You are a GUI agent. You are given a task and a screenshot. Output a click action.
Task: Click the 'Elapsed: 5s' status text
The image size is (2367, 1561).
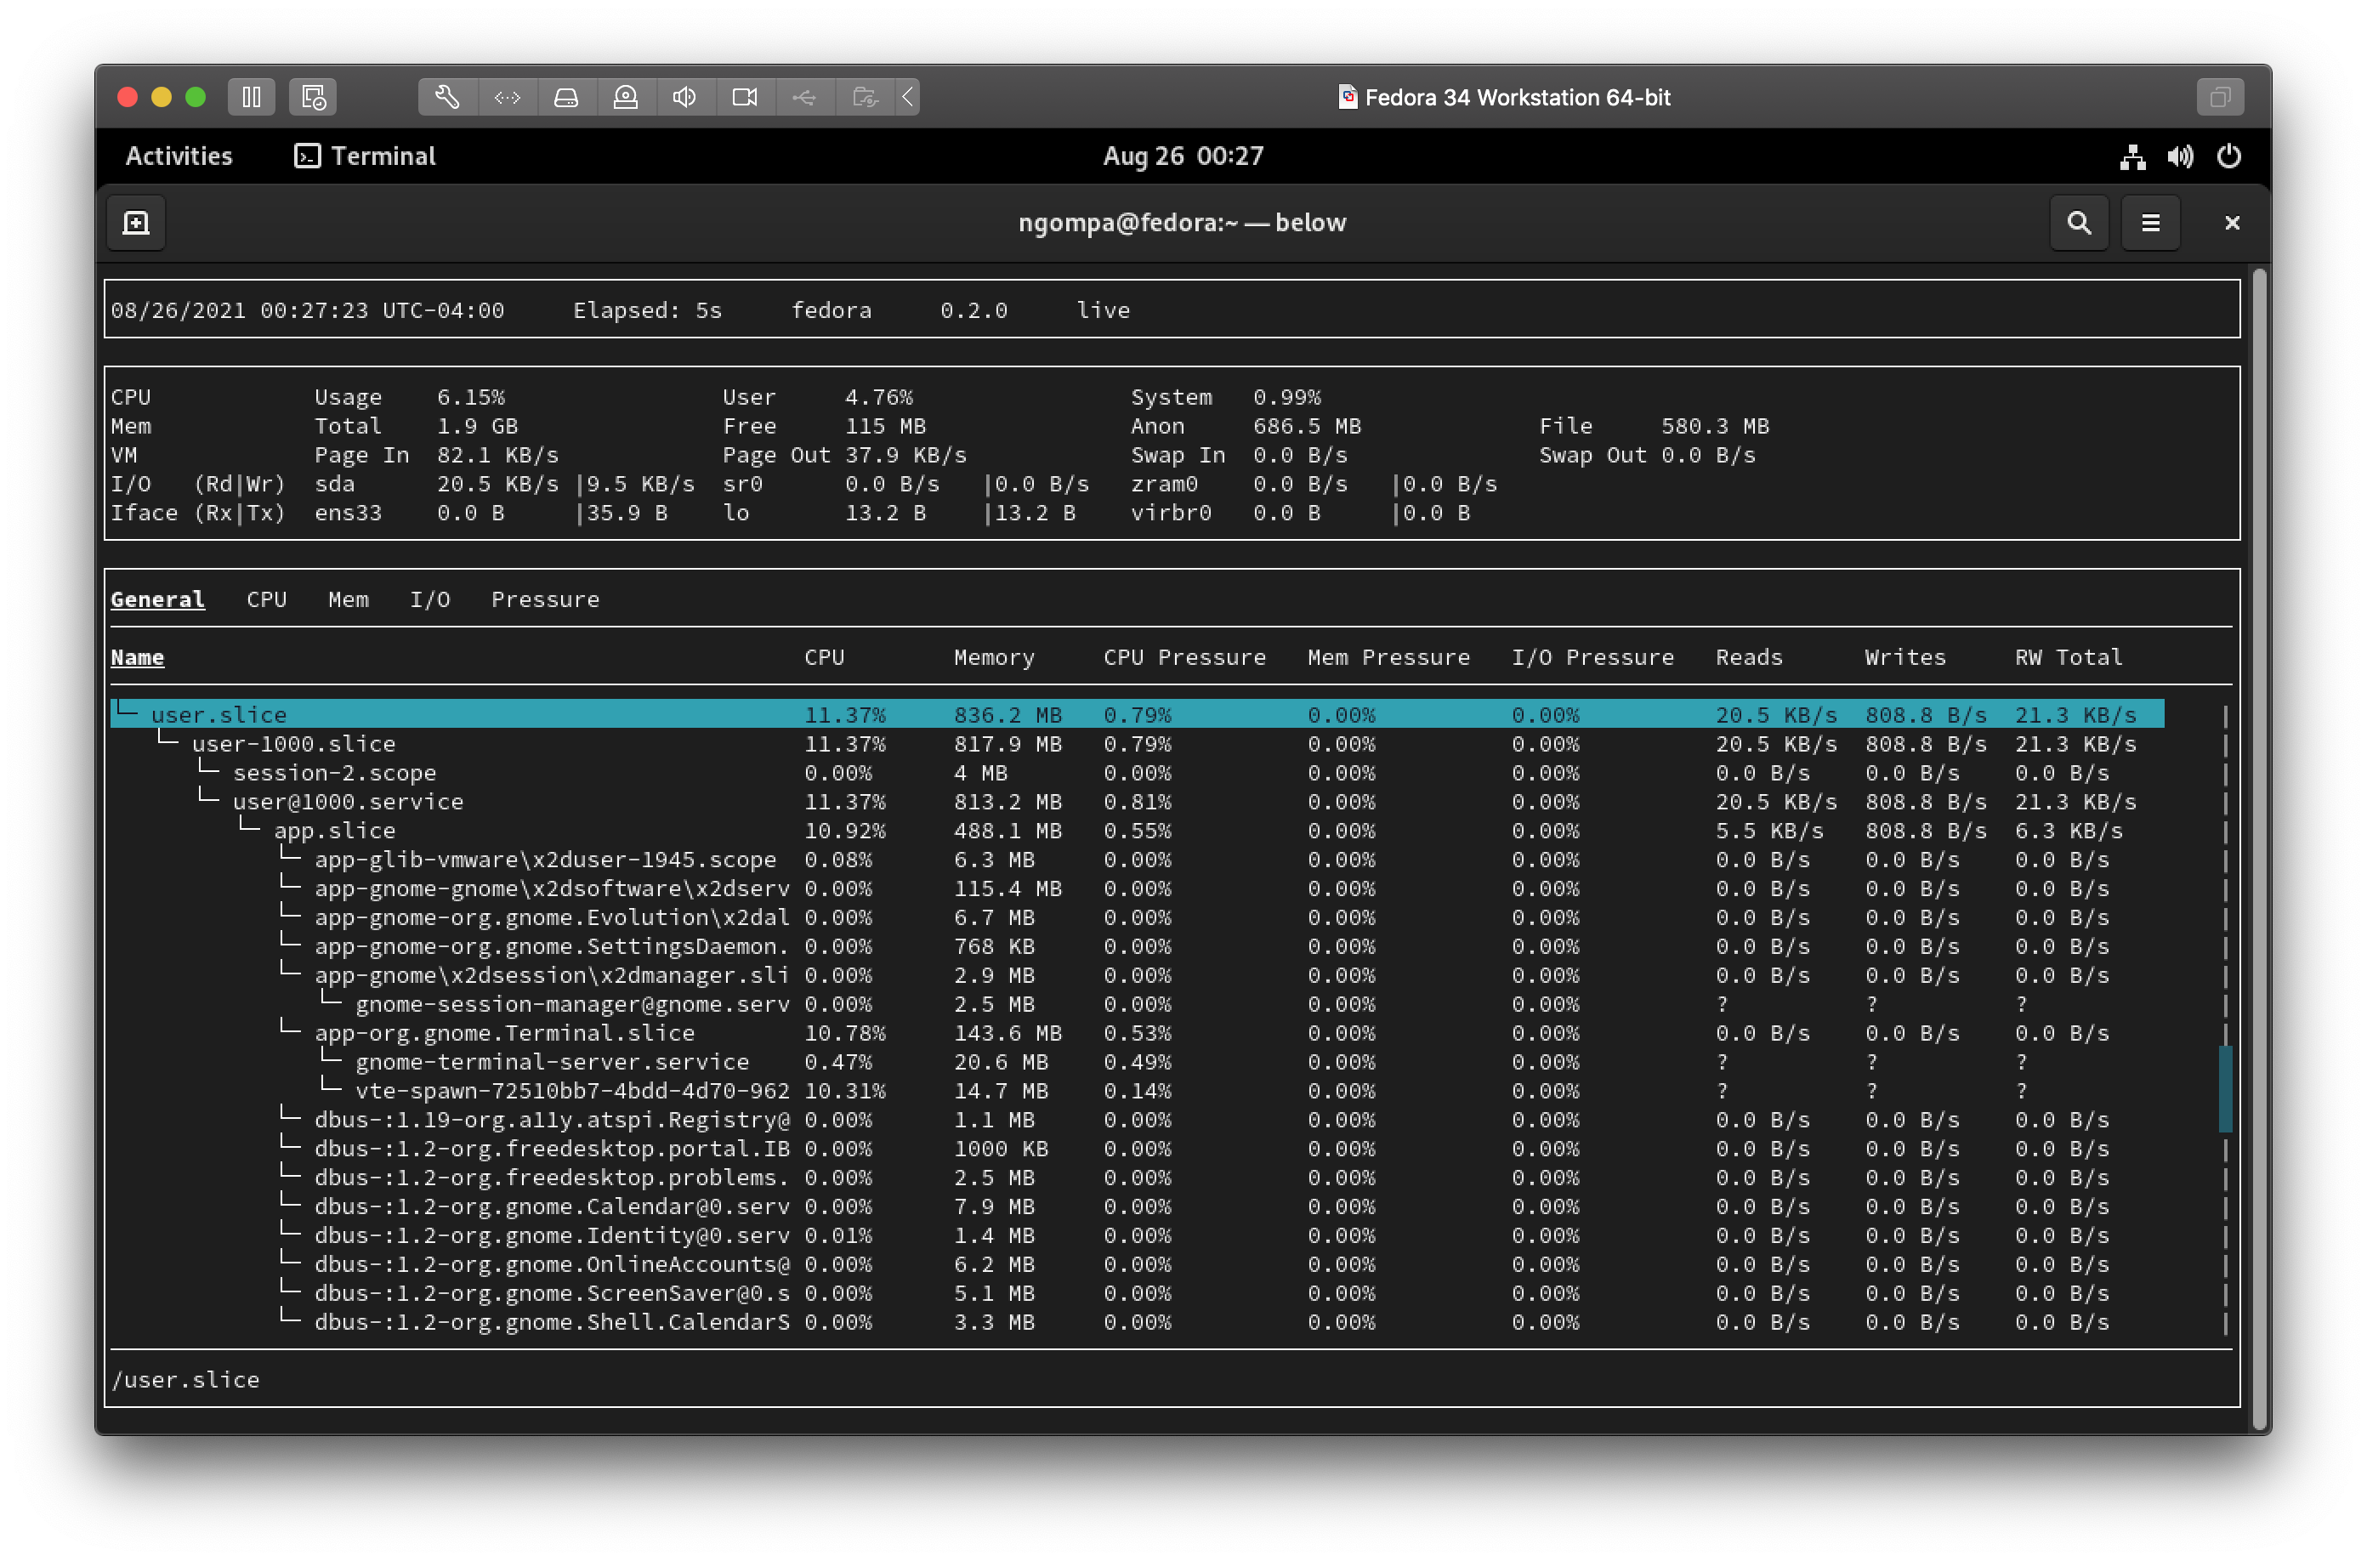point(647,310)
